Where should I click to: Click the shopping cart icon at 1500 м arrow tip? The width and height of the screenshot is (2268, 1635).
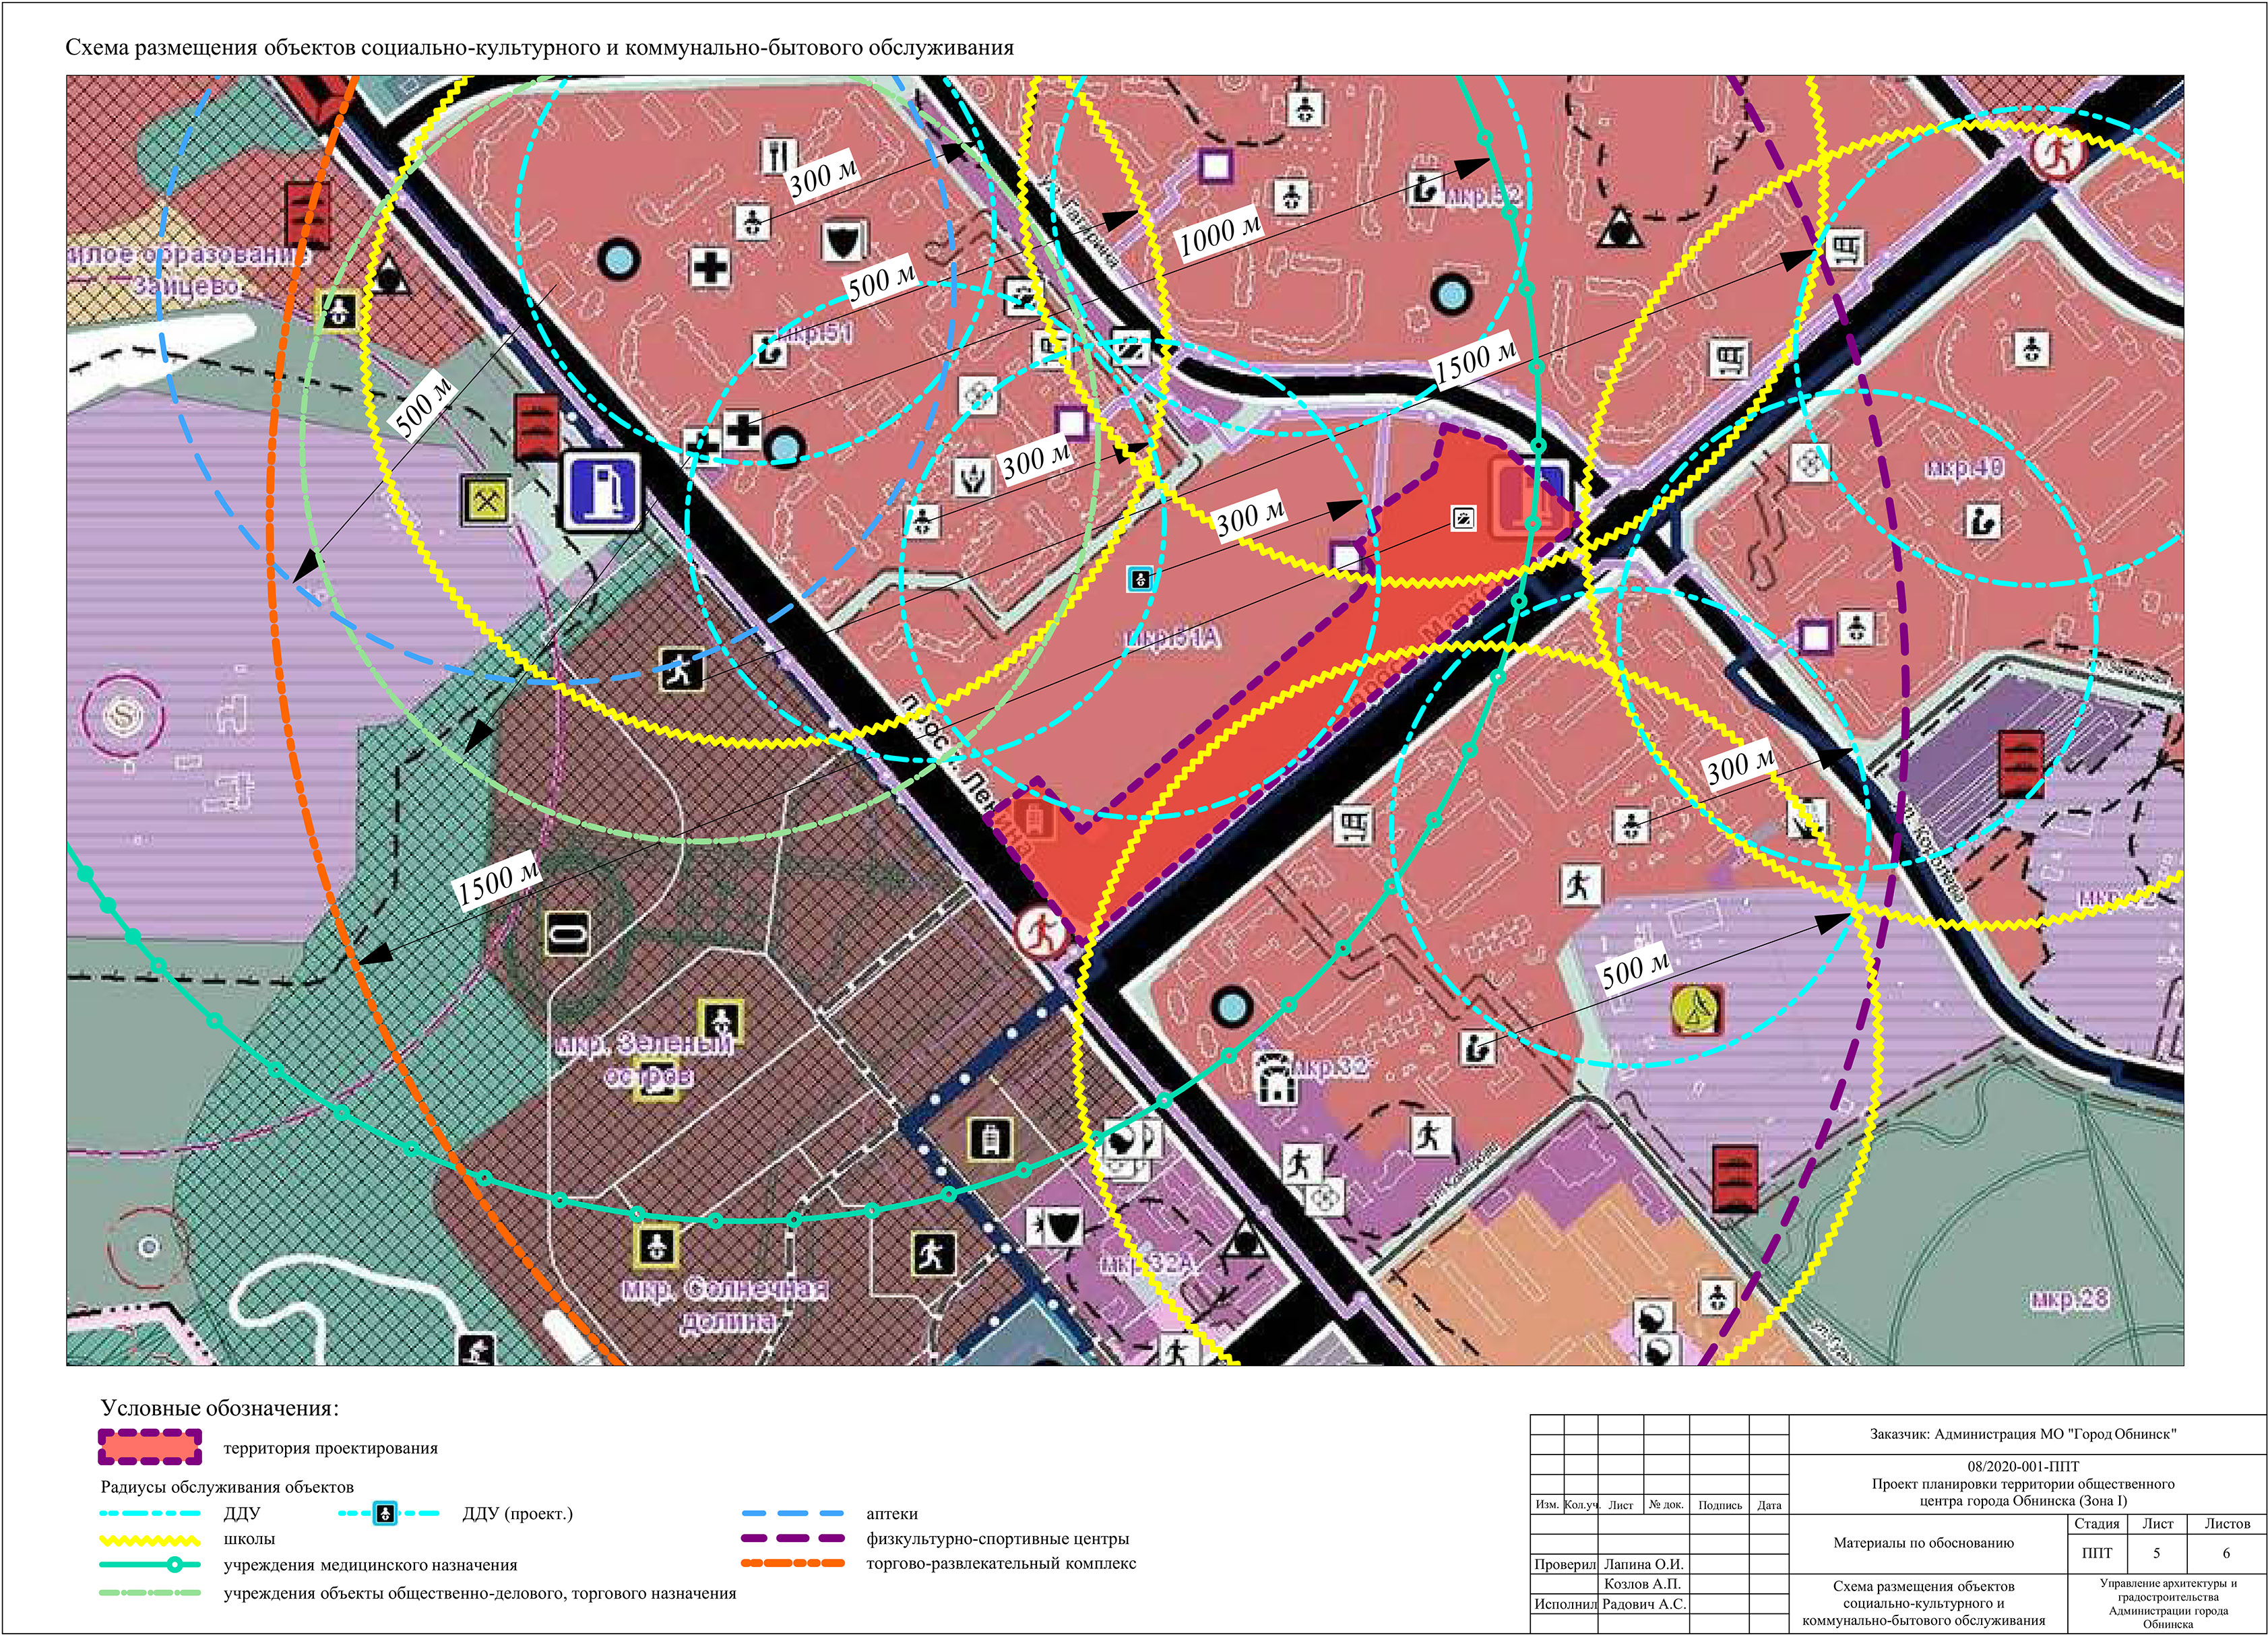coord(1845,248)
